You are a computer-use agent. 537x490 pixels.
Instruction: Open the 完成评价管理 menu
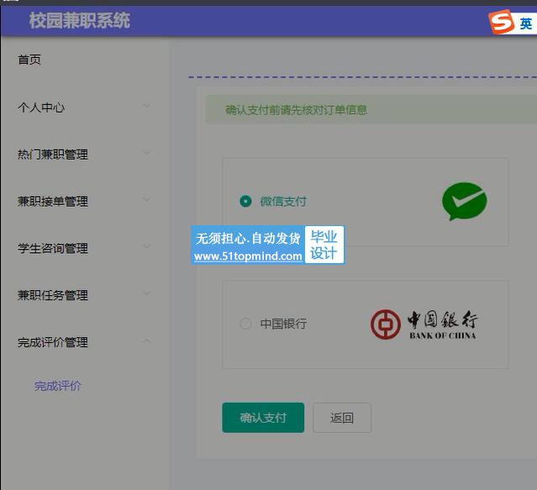[x=86, y=342]
